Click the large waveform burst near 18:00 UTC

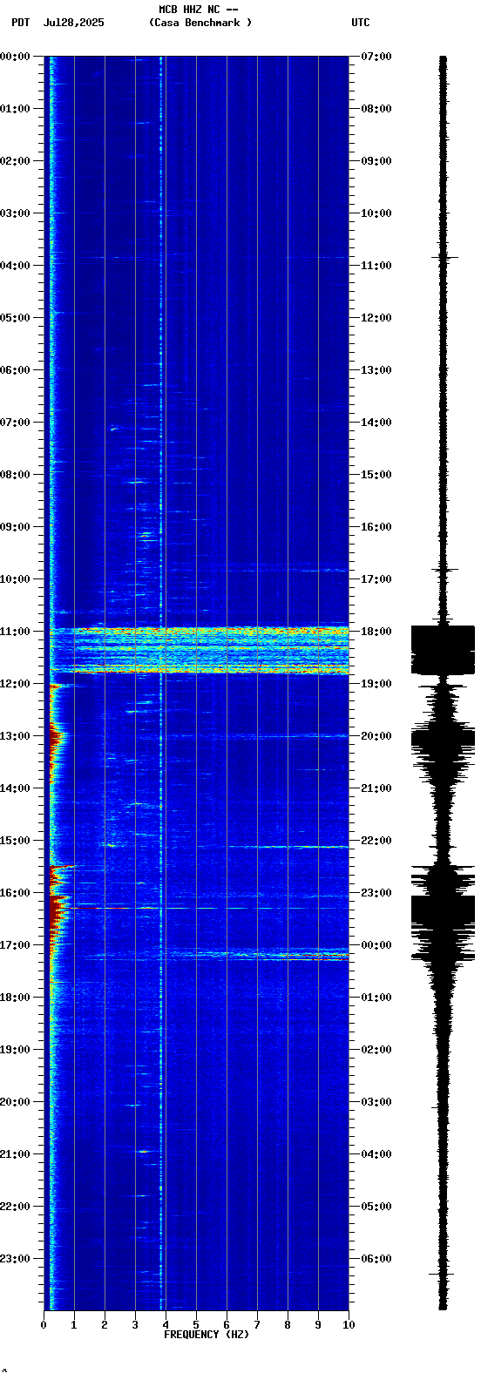tap(443, 650)
